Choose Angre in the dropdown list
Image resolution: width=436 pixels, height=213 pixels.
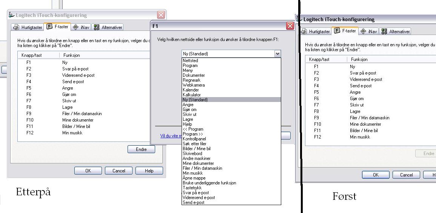pos(231,105)
